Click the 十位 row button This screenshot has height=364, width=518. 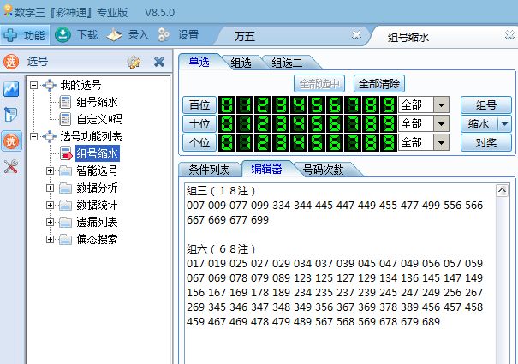[x=199, y=124]
